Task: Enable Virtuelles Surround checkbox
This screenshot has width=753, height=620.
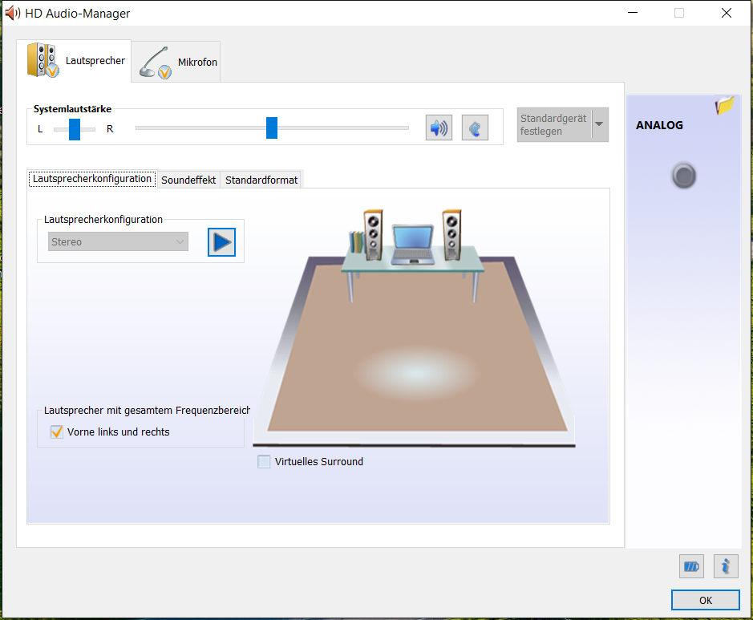Action: [264, 461]
